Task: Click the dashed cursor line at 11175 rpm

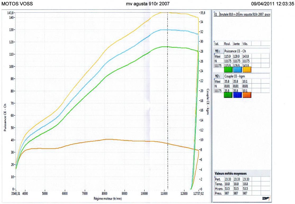Action: 168,106
